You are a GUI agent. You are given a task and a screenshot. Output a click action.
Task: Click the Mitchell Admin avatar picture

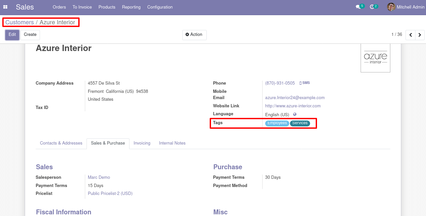point(391,7)
